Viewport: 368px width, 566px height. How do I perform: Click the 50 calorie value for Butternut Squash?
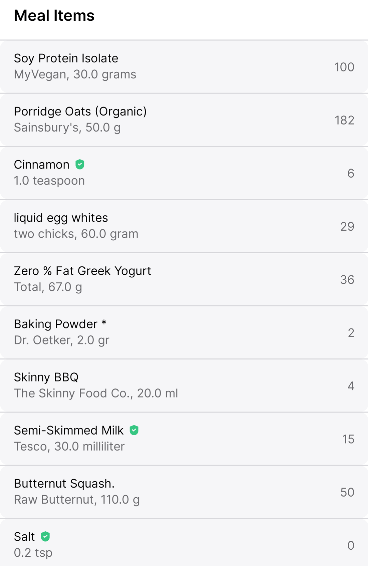[347, 492]
